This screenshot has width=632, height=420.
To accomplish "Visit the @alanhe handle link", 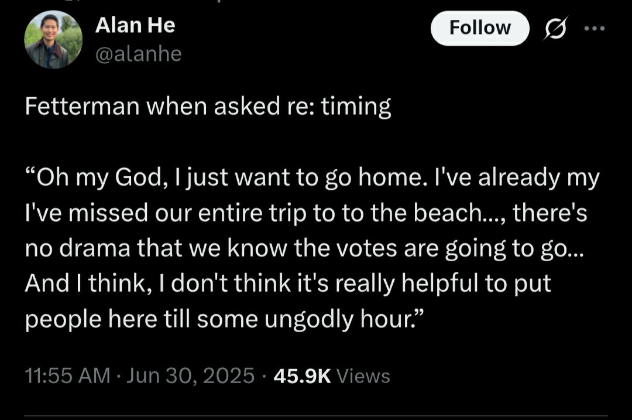I will [x=138, y=54].
